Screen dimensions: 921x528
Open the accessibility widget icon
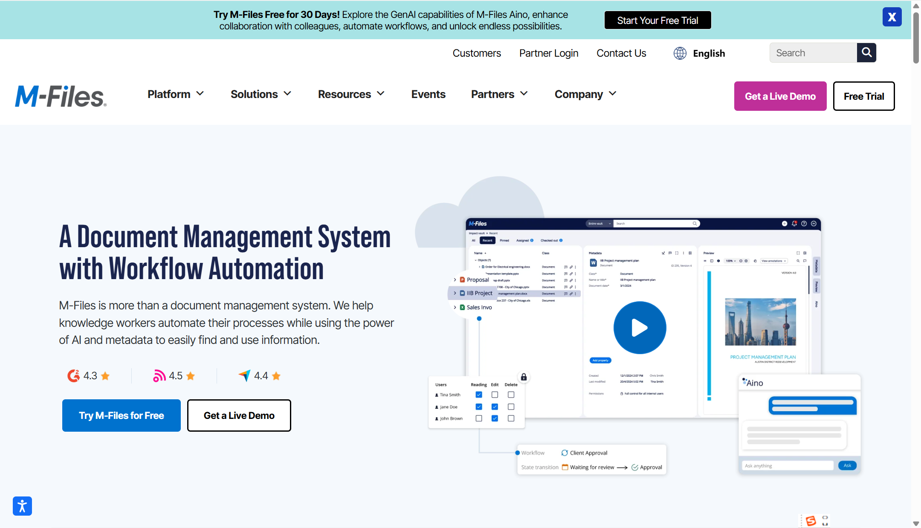coord(22,506)
